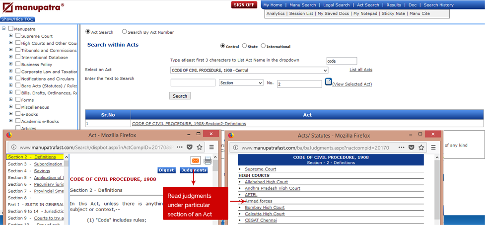
Task: Open hamburger menu in Act Firefox window
Action: [212, 147]
